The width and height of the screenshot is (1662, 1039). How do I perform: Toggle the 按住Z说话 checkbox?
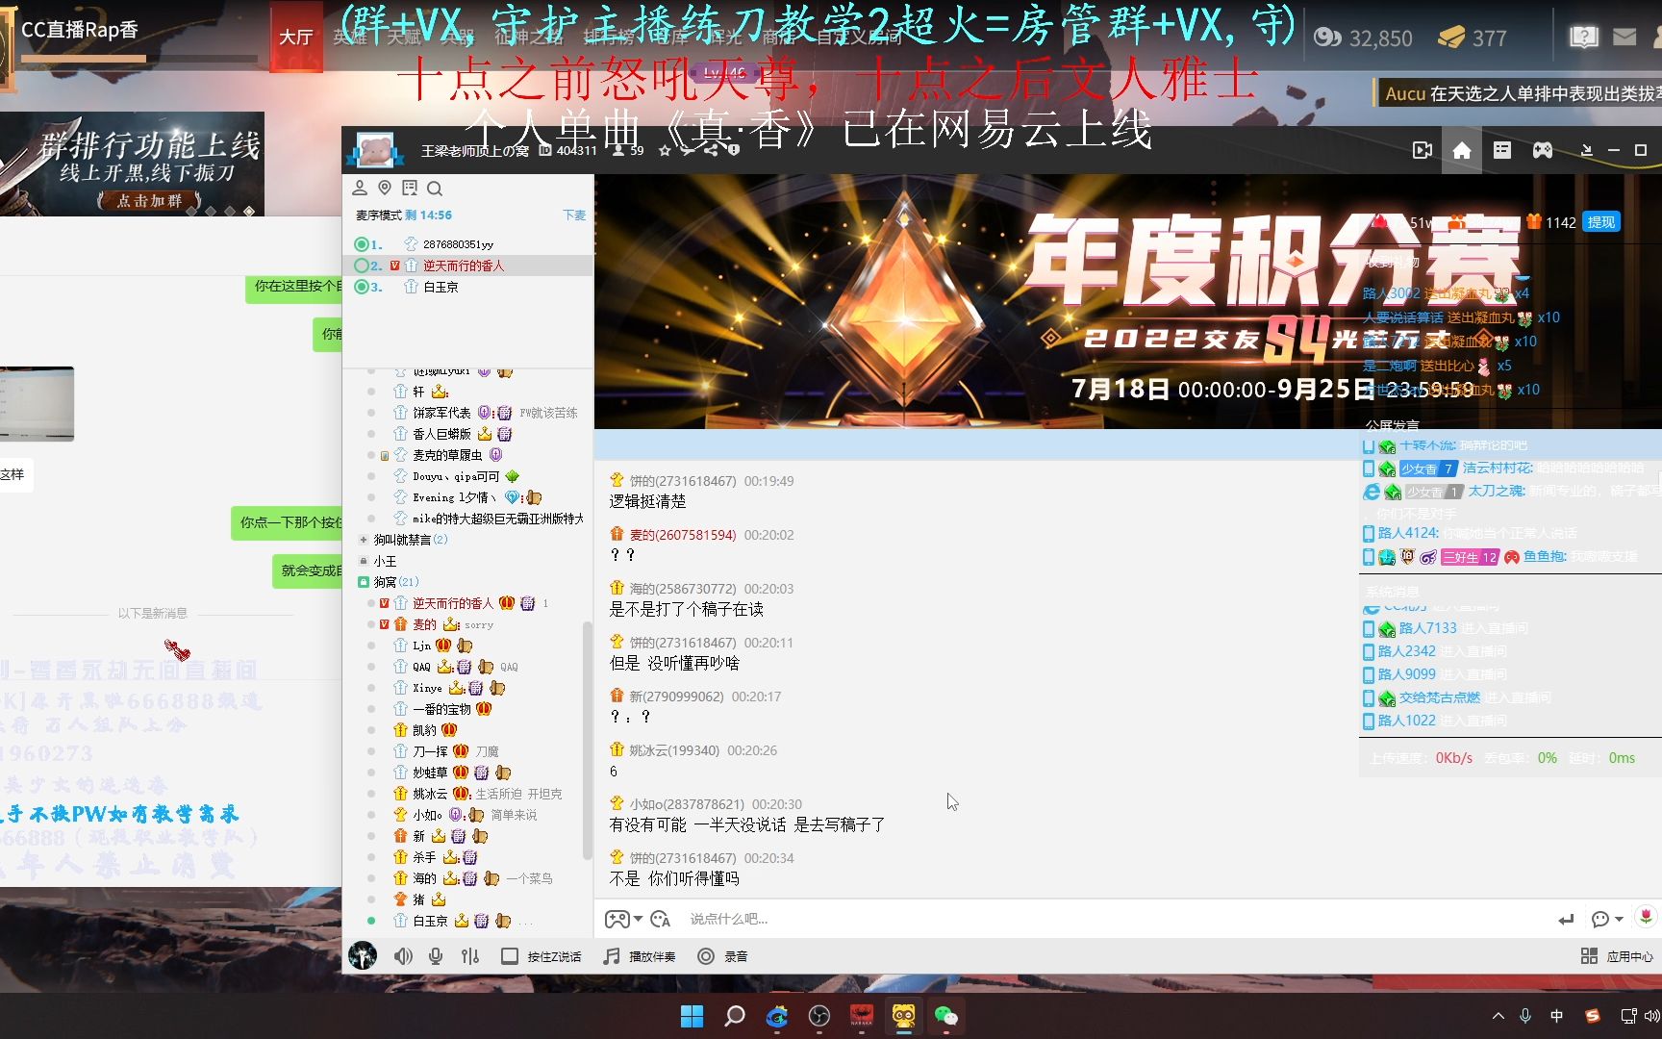coord(510,956)
